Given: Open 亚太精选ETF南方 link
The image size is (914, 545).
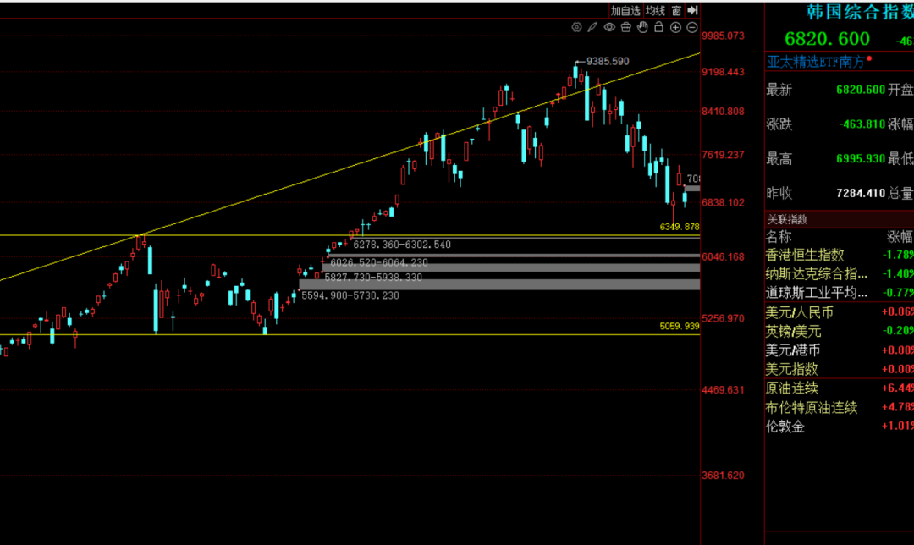Looking at the screenshot, I should coord(816,62).
